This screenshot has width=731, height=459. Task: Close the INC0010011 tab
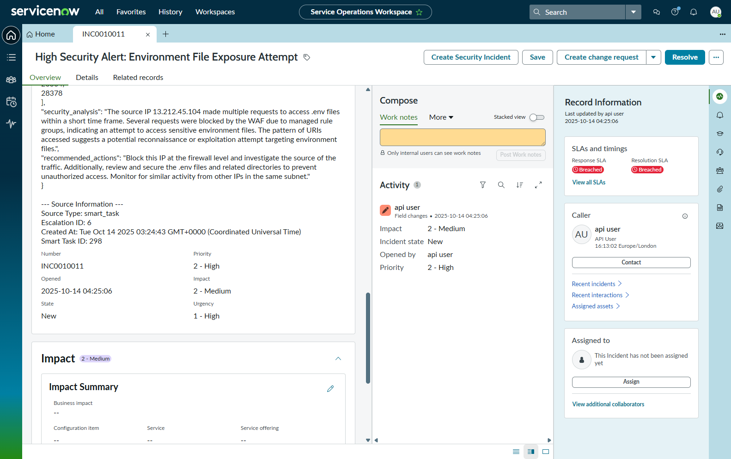[148, 35]
